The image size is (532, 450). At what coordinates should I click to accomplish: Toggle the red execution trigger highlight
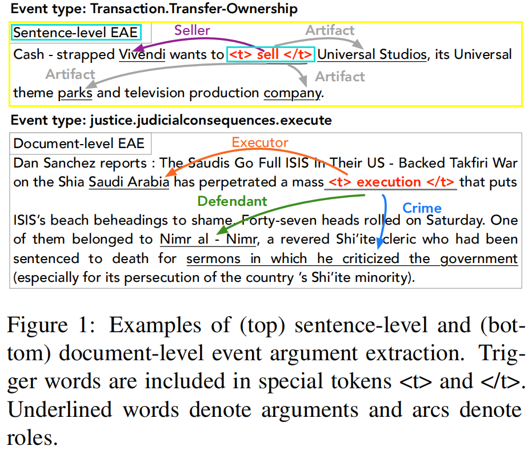(390, 182)
